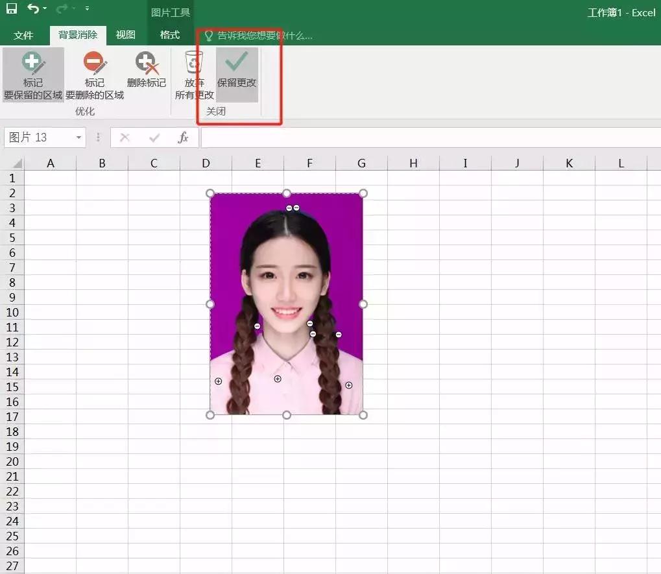661x574 pixels.
Task: Click the Save icon in title bar
Action: pos(12,9)
